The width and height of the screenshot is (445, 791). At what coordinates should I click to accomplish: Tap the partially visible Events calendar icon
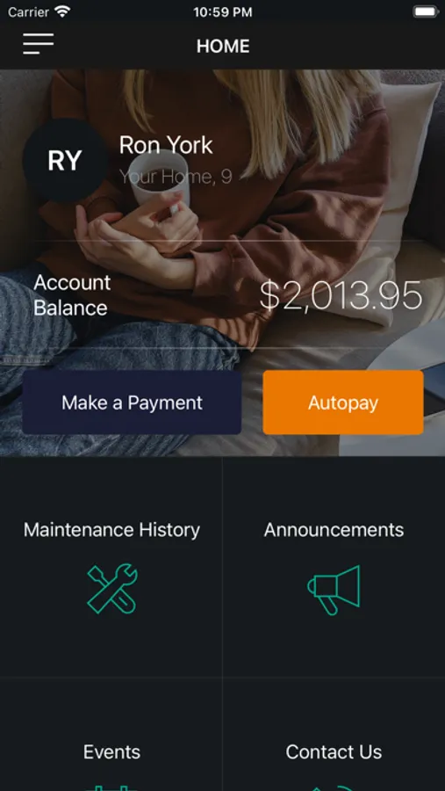(111, 787)
